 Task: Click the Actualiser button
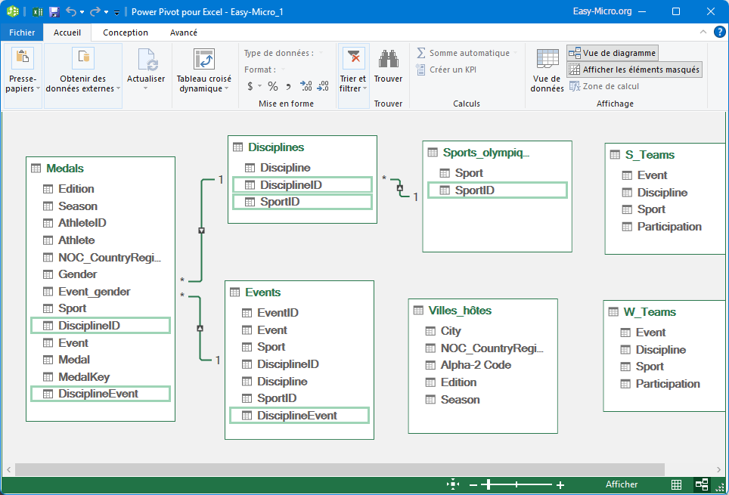tap(146, 72)
